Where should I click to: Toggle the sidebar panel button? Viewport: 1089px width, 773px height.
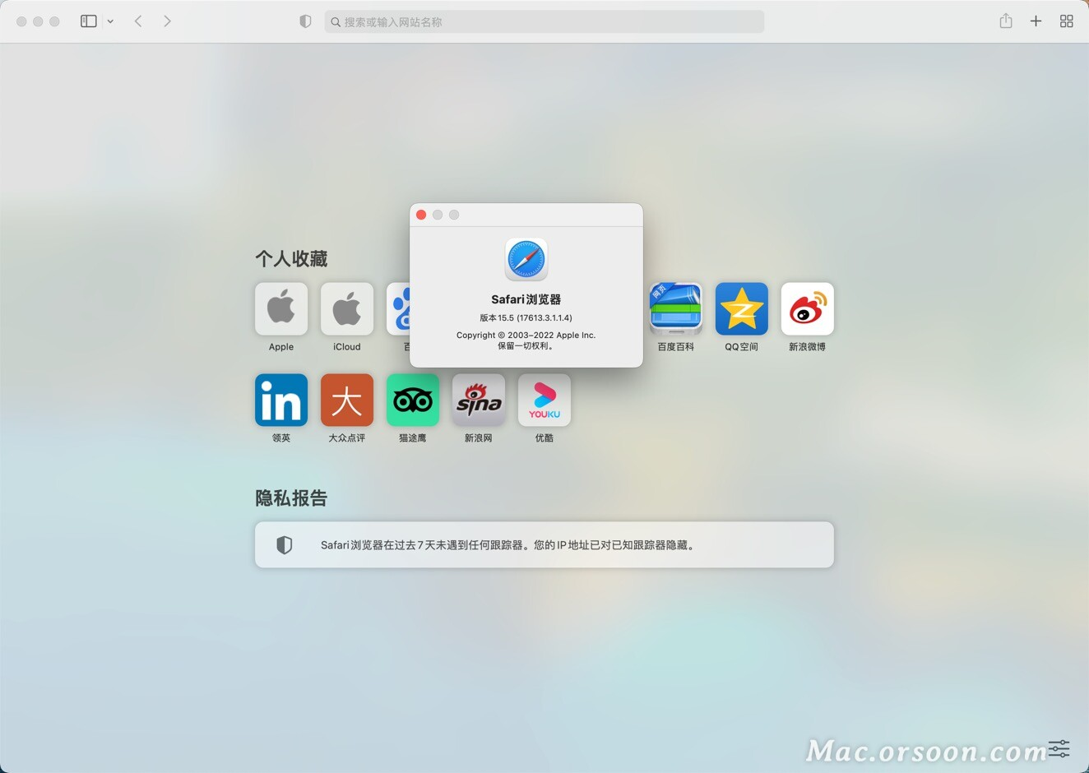point(89,21)
